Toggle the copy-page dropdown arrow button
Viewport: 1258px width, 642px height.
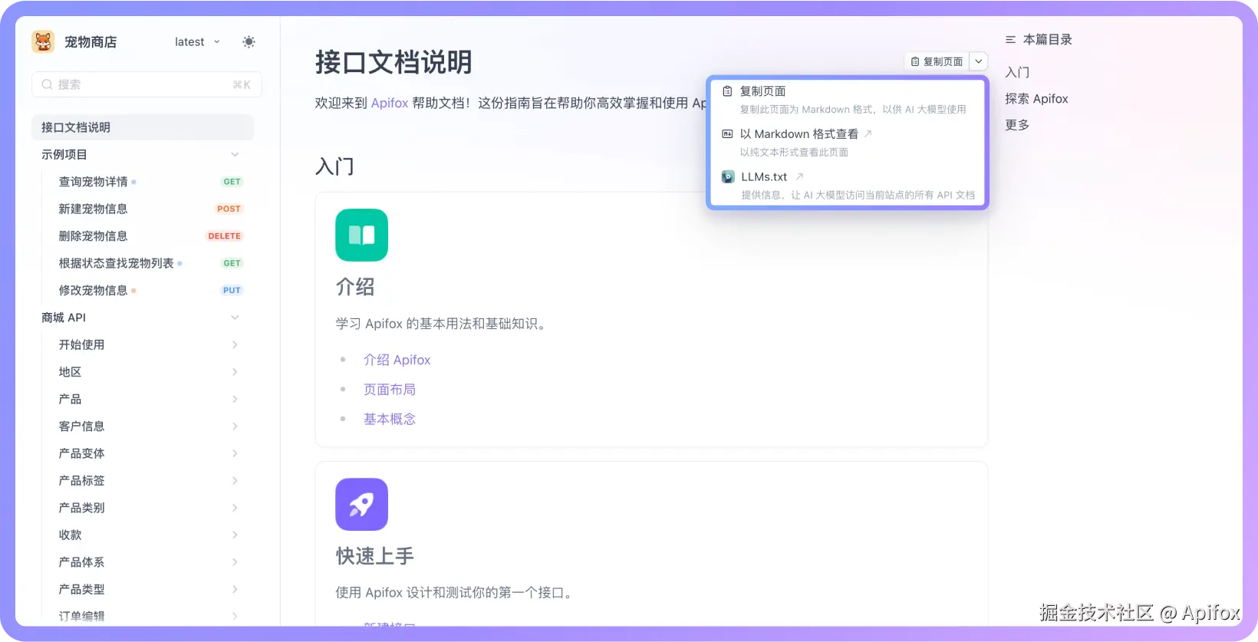(979, 61)
